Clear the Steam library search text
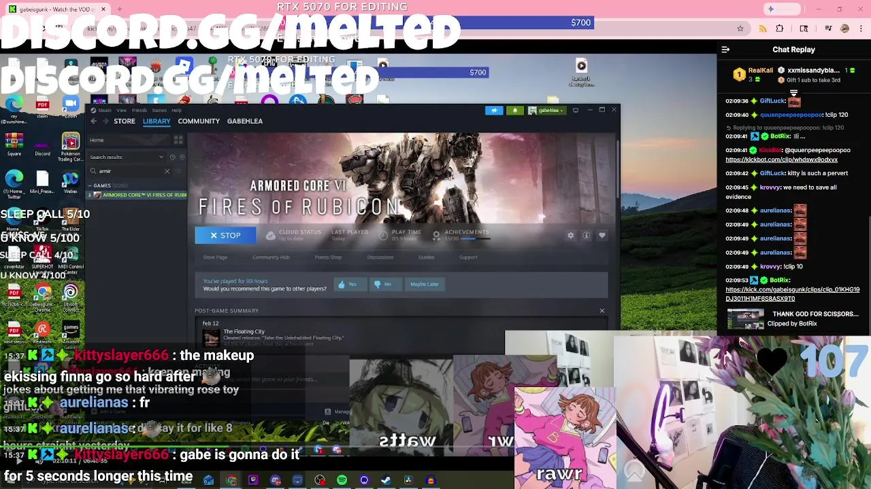 click(x=167, y=171)
